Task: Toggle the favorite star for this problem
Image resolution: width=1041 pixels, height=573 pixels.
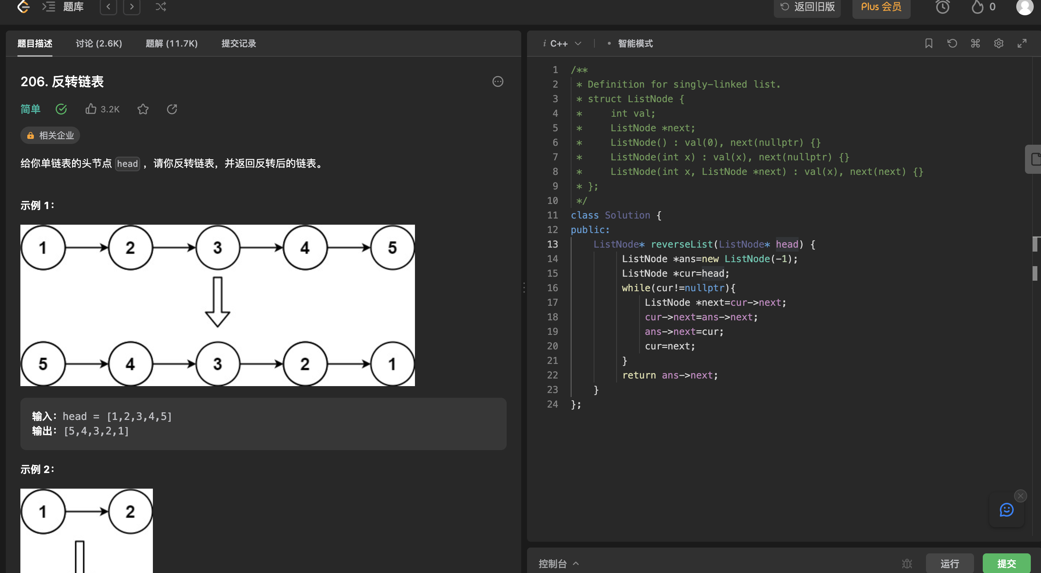Action: point(143,109)
